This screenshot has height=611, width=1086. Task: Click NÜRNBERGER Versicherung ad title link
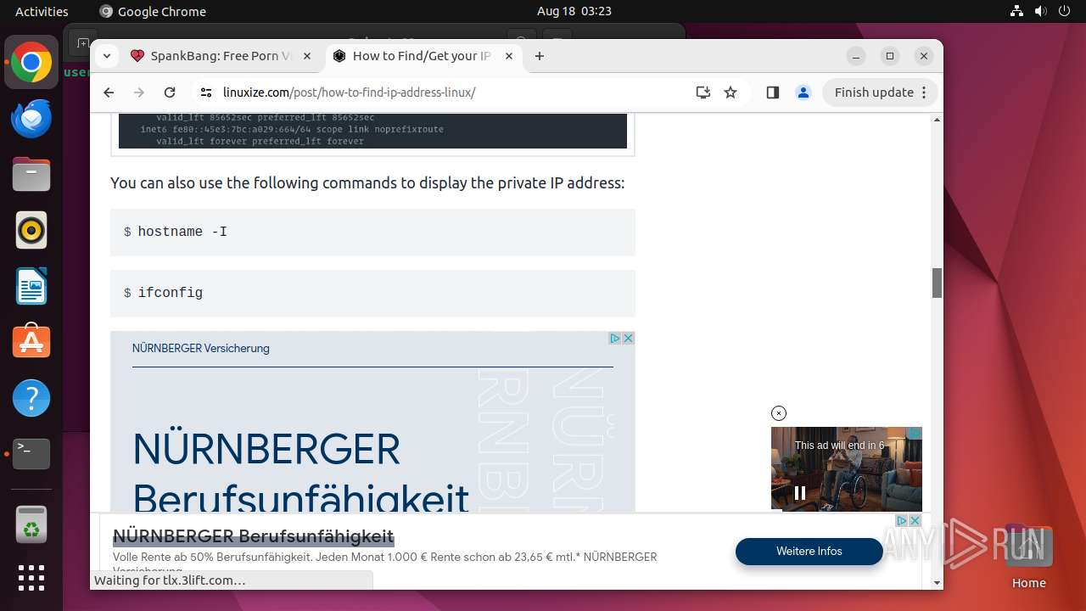200,349
